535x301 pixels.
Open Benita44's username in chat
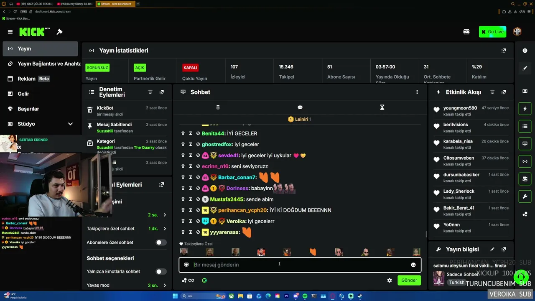pos(213,133)
